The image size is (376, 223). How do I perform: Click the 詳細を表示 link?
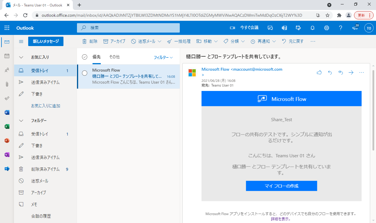pos(281,219)
